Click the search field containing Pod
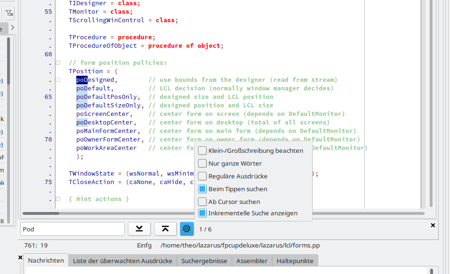The height and width of the screenshot is (274, 451). pos(72,229)
